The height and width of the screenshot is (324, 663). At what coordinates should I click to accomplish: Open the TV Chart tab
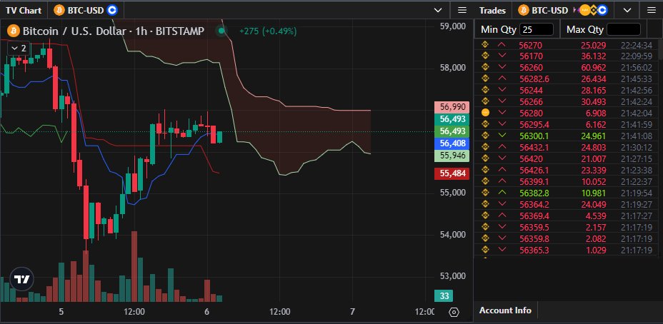[x=24, y=10]
